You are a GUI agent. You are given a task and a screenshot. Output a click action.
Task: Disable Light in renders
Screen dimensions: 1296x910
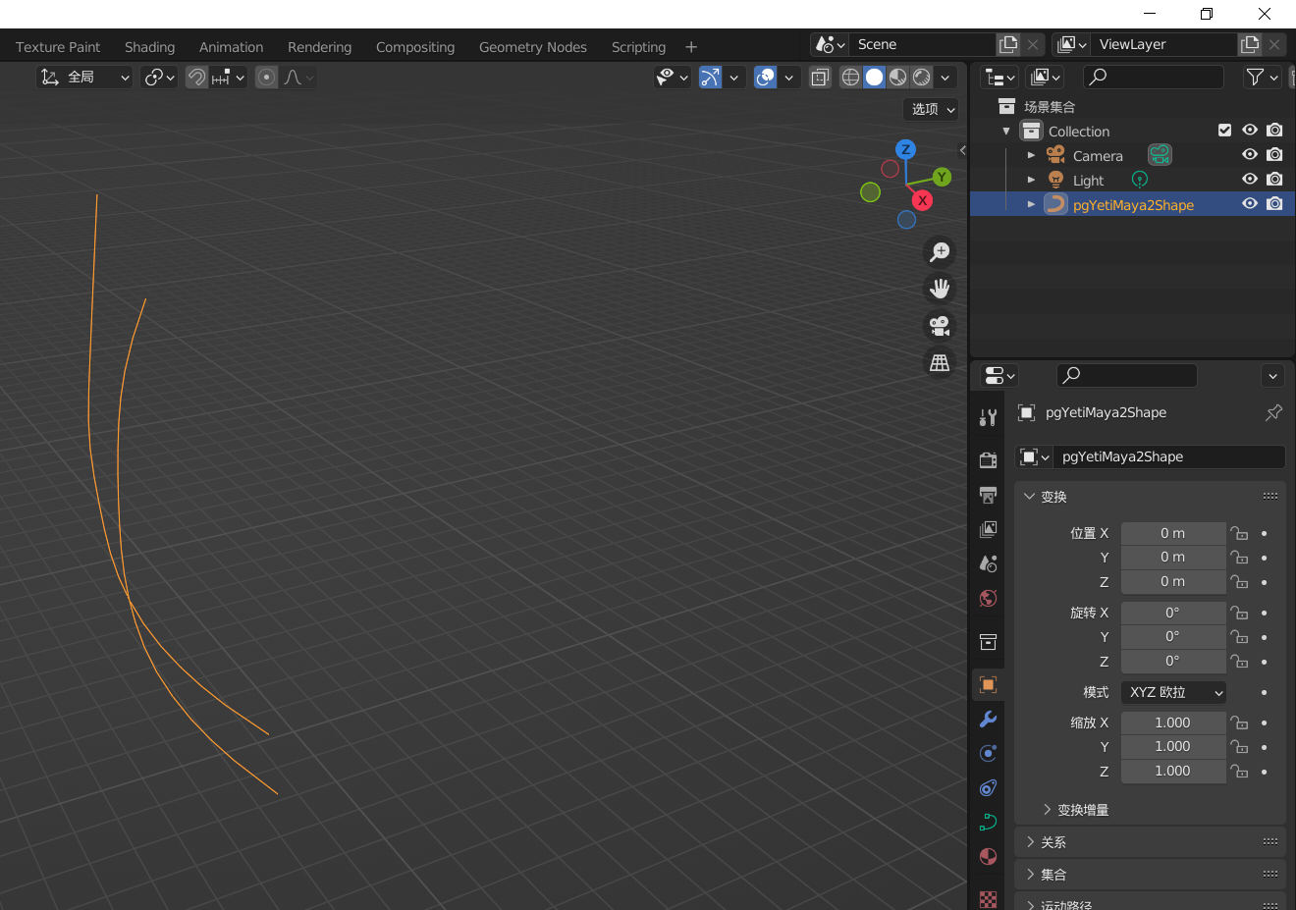1274,180
